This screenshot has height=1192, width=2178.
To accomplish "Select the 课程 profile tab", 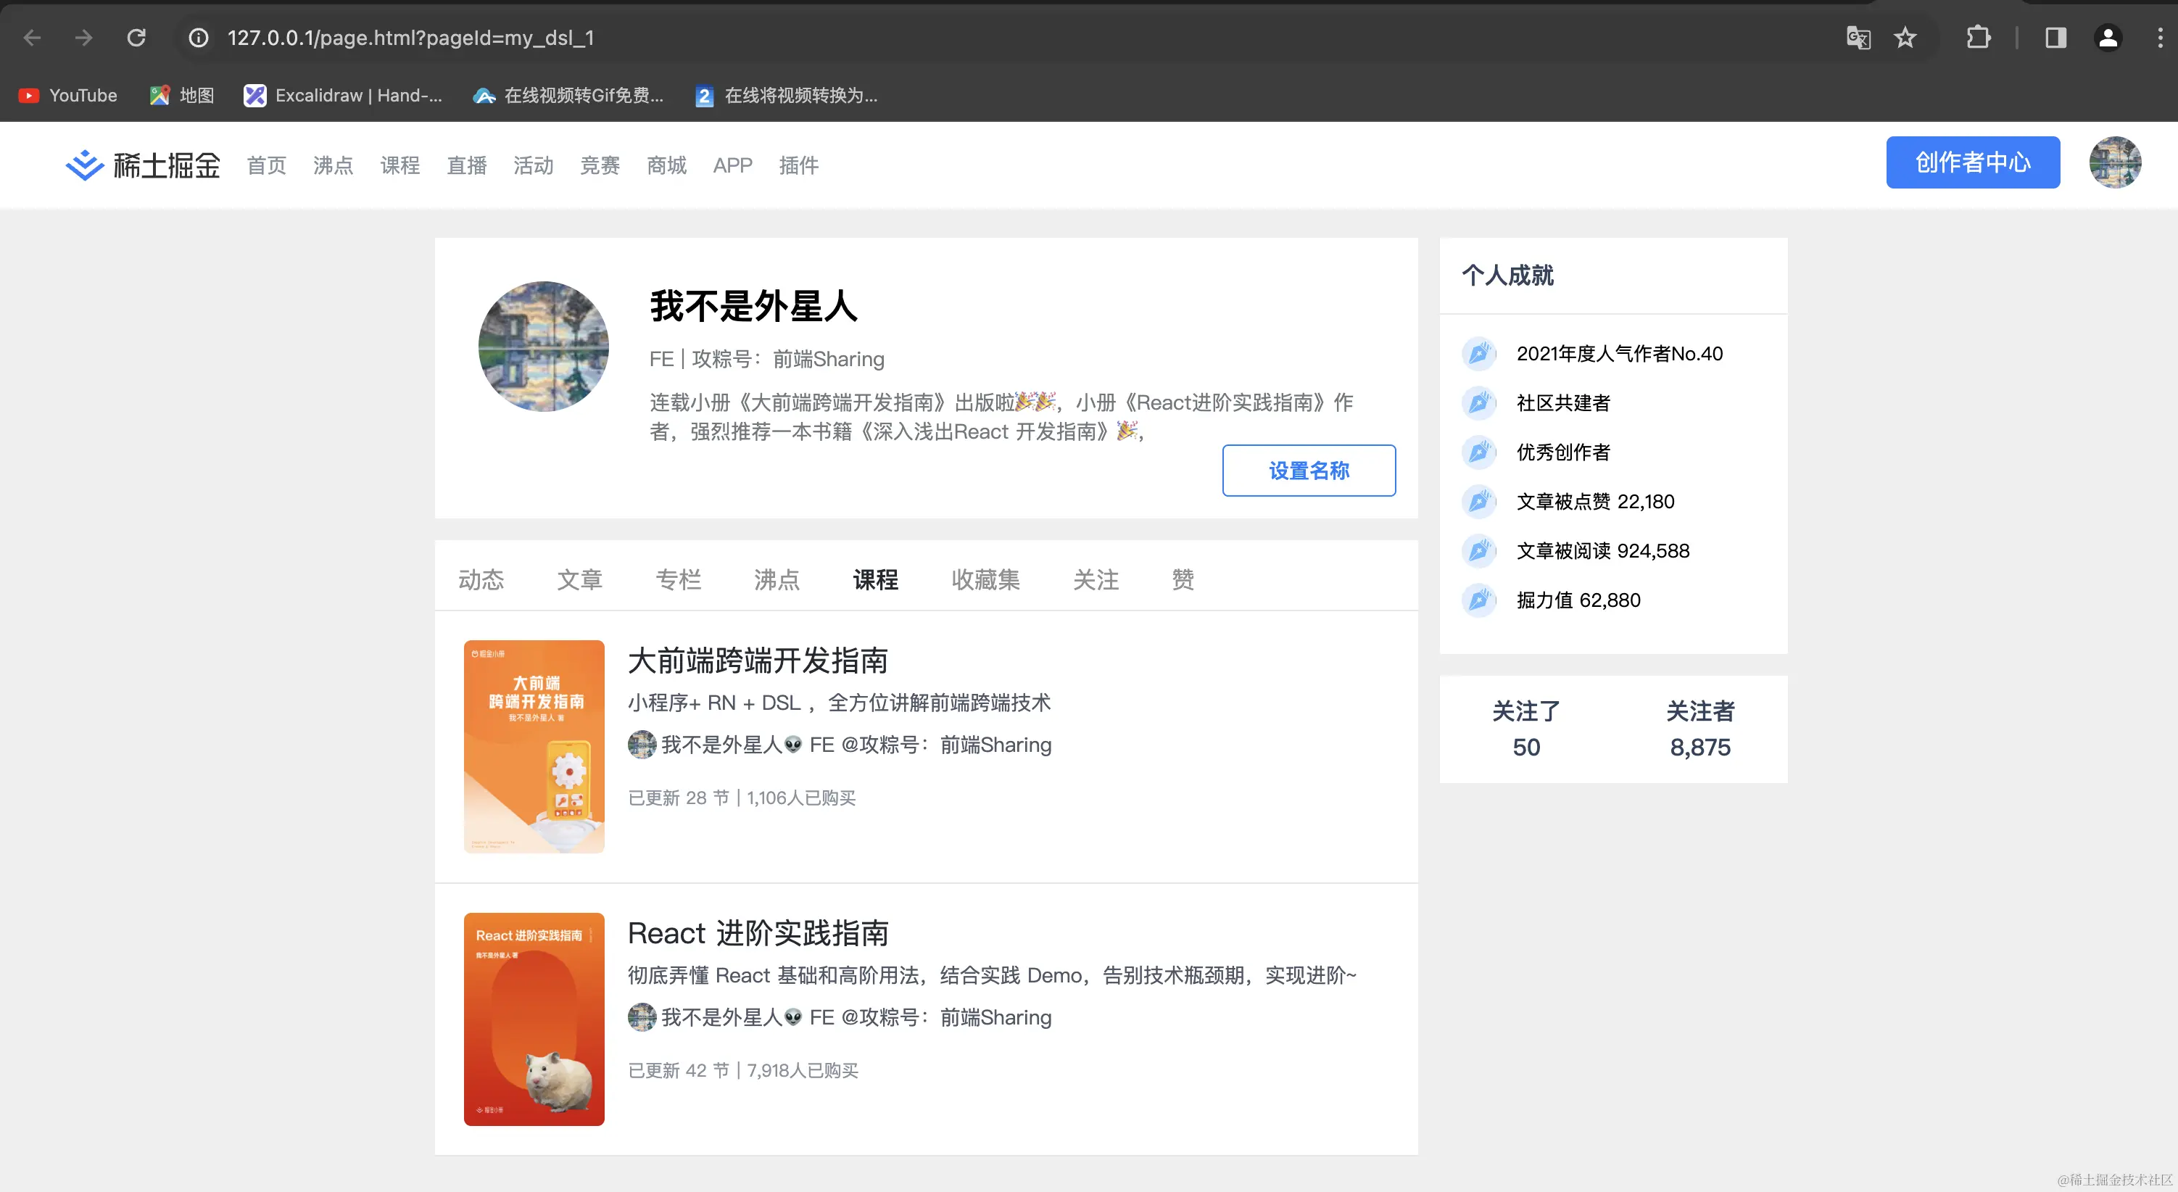I will (876, 580).
